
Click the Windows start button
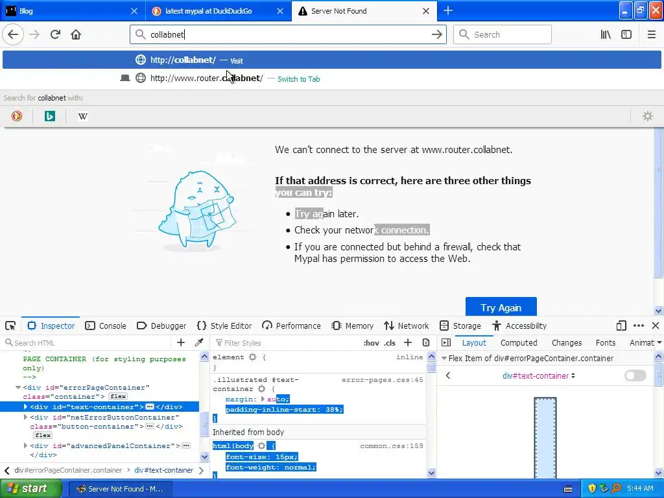coord(30,488)
